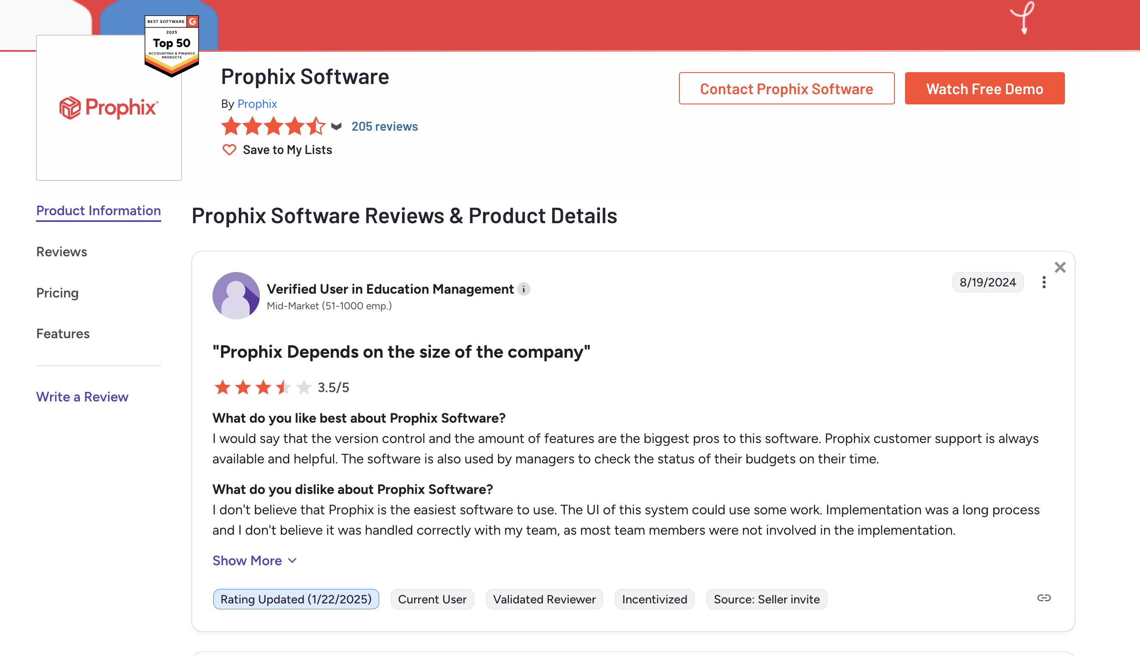Click the heart icon beside Save to My Lists
Viewport: 1140px width, 656px height.
pos(229,150)
